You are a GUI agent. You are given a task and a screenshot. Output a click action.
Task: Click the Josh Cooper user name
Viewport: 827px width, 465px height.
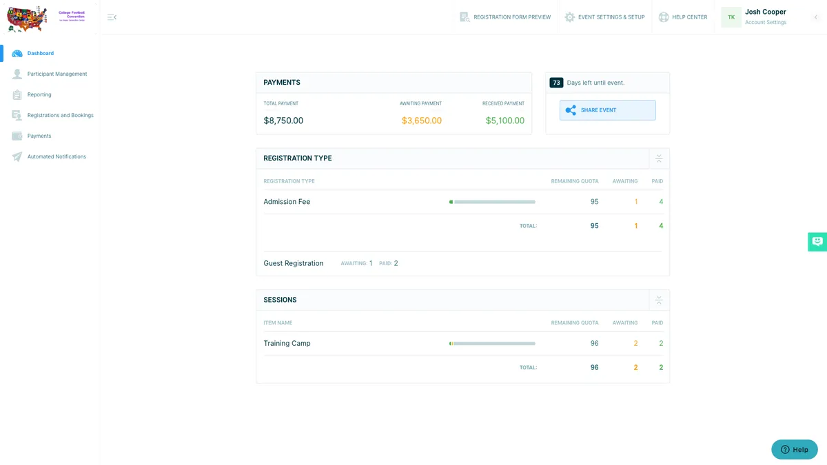coord(766,12)
